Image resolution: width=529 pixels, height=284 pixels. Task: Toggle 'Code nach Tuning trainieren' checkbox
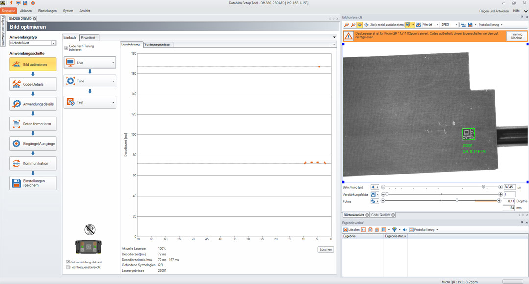click(x=66, y=48)
